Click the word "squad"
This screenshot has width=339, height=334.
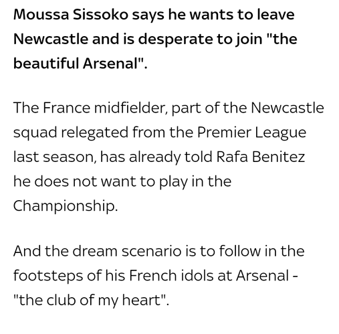[35, 133]
